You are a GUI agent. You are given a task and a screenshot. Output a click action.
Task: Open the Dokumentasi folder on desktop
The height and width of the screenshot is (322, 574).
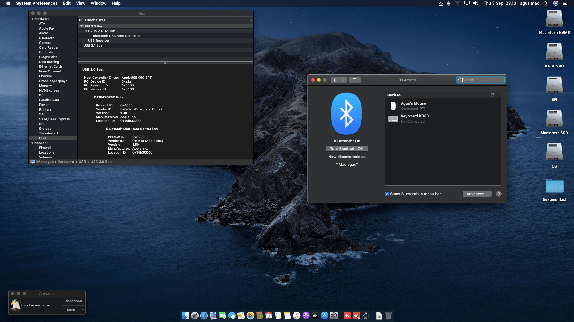point(554,186)
